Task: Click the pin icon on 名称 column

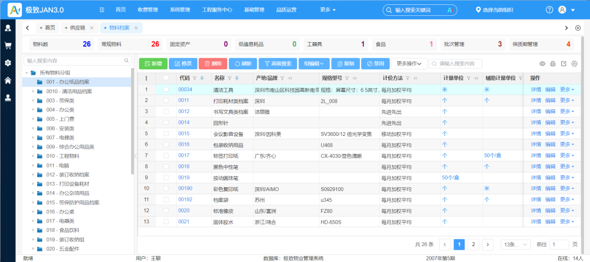Action: [237, 78]
